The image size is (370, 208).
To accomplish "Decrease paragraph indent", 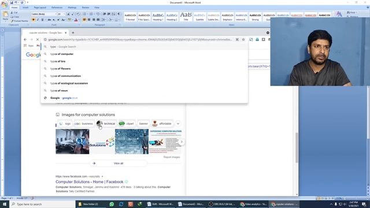I will 104,14.
